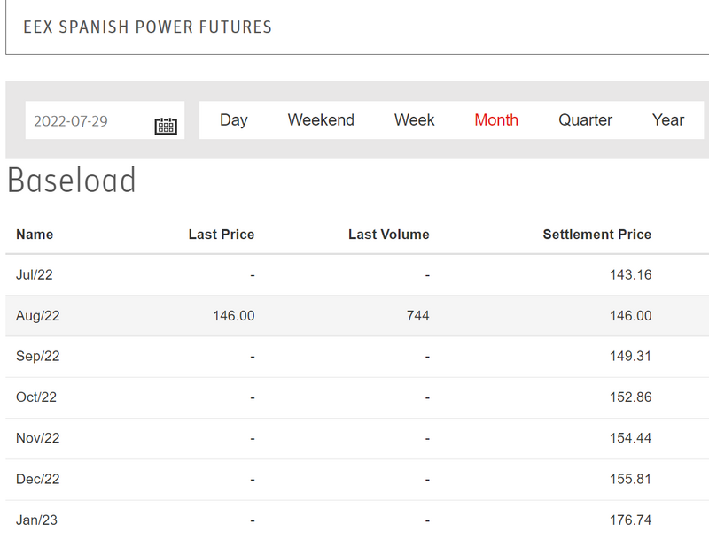Select the Week period tab

click(414, 120)
